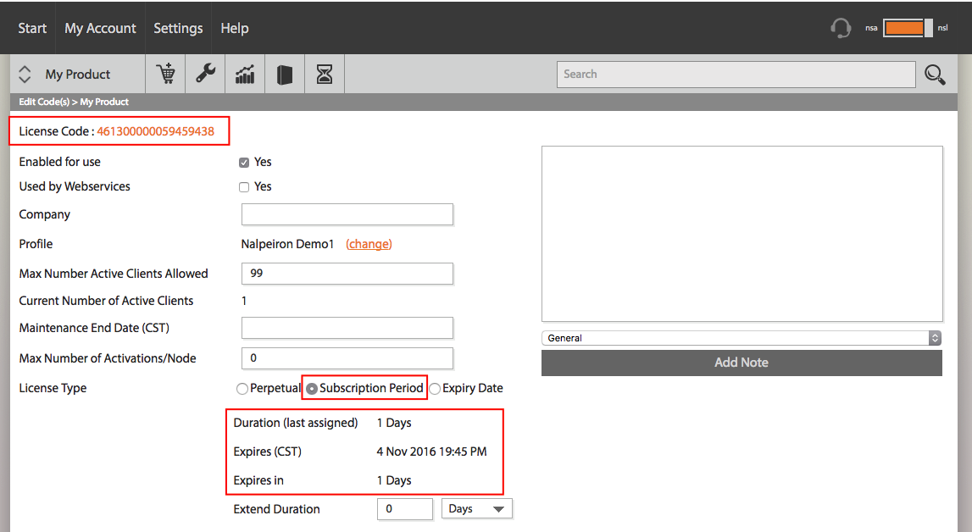Click the My Product title text
This screenshot has height=532, width=972.
coord(77,75)
